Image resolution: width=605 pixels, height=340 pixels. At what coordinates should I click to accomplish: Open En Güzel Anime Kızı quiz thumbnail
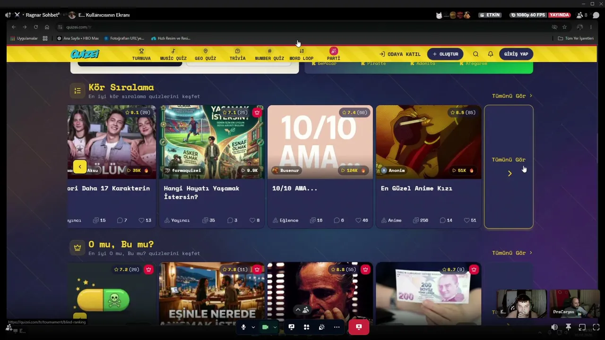click(x=429, y=142)
